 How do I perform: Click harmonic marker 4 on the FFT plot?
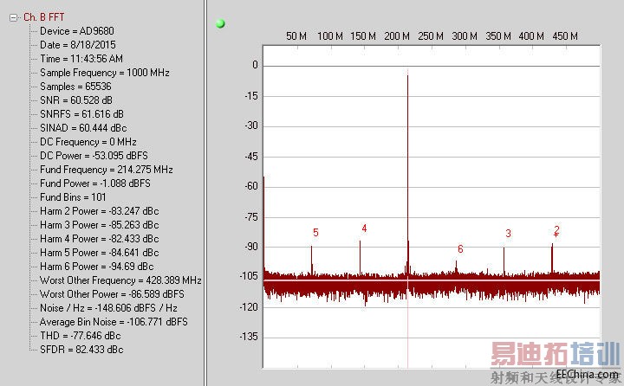pos(364,228)
